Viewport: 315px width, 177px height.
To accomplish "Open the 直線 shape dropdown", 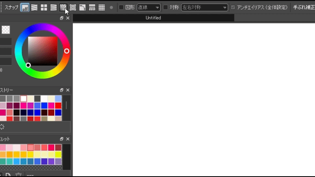I will tap(148, 7).
